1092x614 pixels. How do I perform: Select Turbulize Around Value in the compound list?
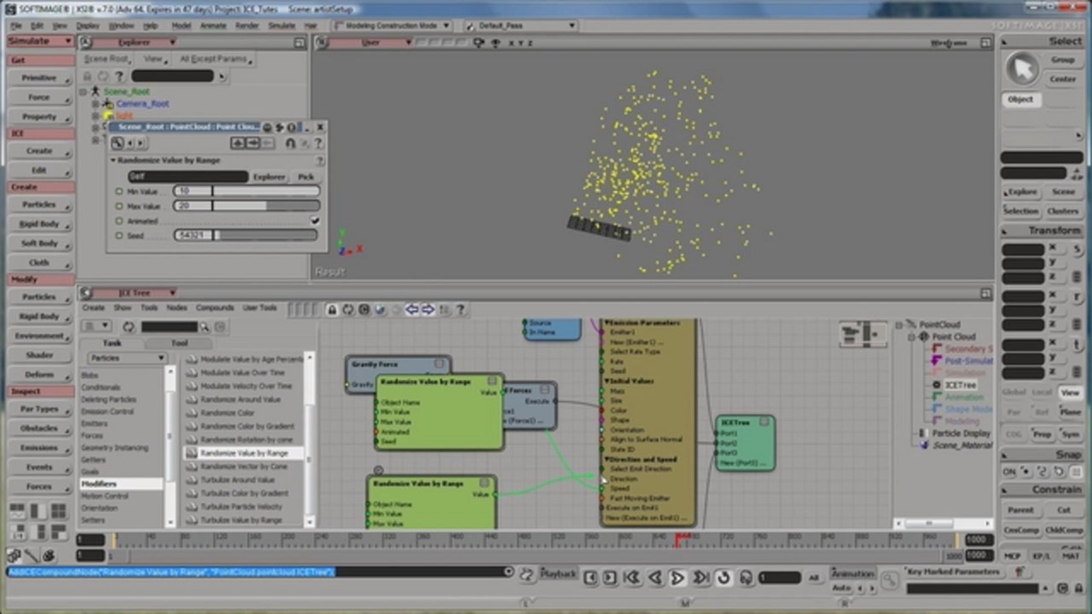(238, 480)
